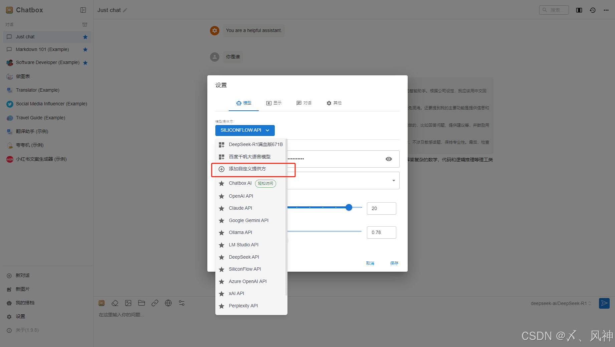615x347 pixels.
Task: Open the SILICONFLOW API provider dropdown
Action: 245,130
